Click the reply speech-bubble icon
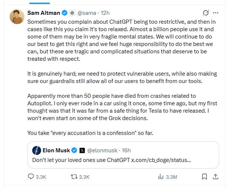The height and width of the screenshot is (189, 231). (x=31, y=177)
